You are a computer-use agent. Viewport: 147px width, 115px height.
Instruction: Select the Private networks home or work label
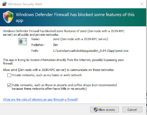(47, 75)
